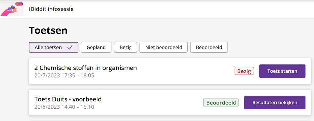314x121 pixels.
Task: Click the Toetsen page heading
Action: [x=48, y=30]
